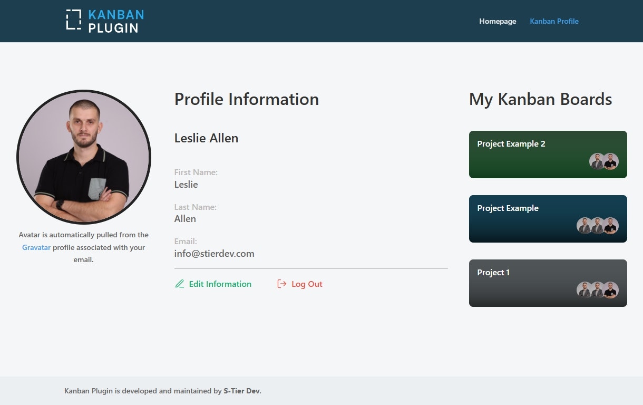Click the leftmost avatar on Project Example card

click(x=584, y=226)
